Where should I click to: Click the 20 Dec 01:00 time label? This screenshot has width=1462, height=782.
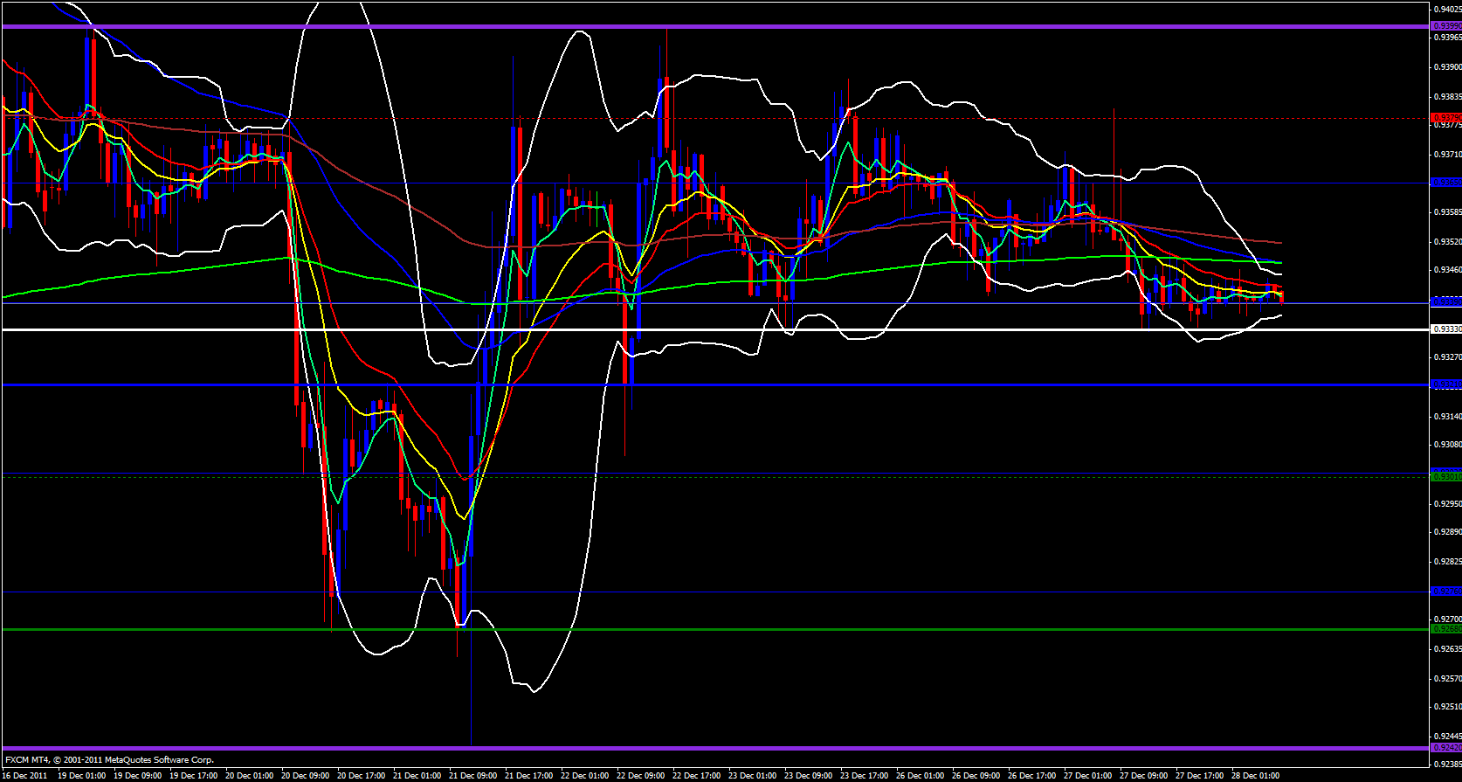coord(250,775)
